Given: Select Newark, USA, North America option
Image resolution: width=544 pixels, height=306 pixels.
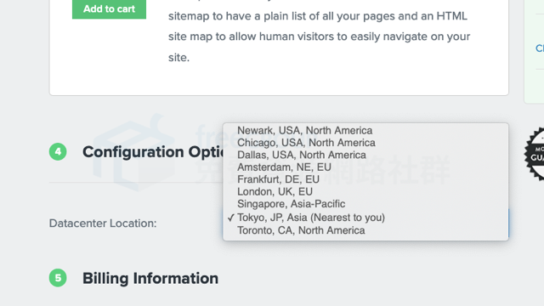Looking at the screenshot, I should 365,130.
